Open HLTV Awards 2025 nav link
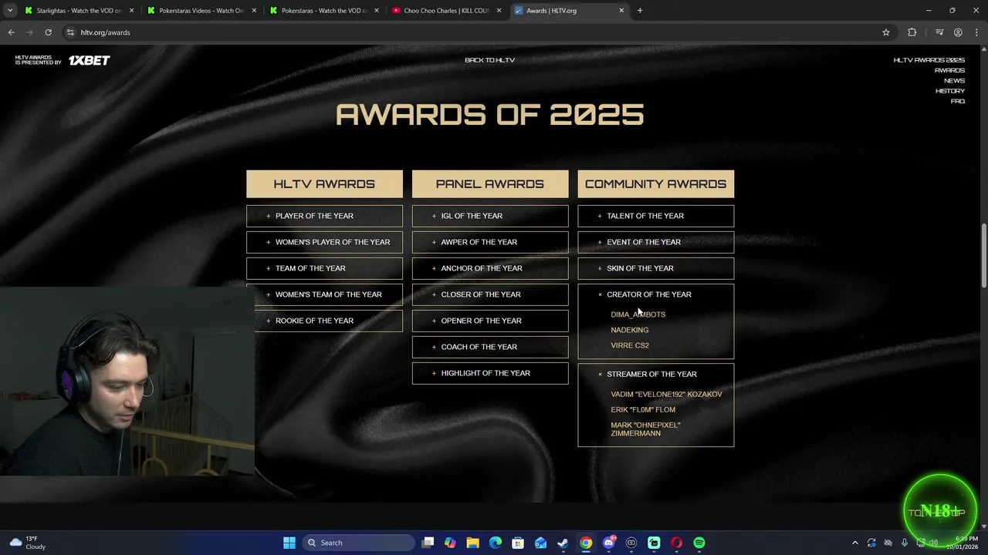This screenshot has width=988, height=555. [x=929, y=60]
